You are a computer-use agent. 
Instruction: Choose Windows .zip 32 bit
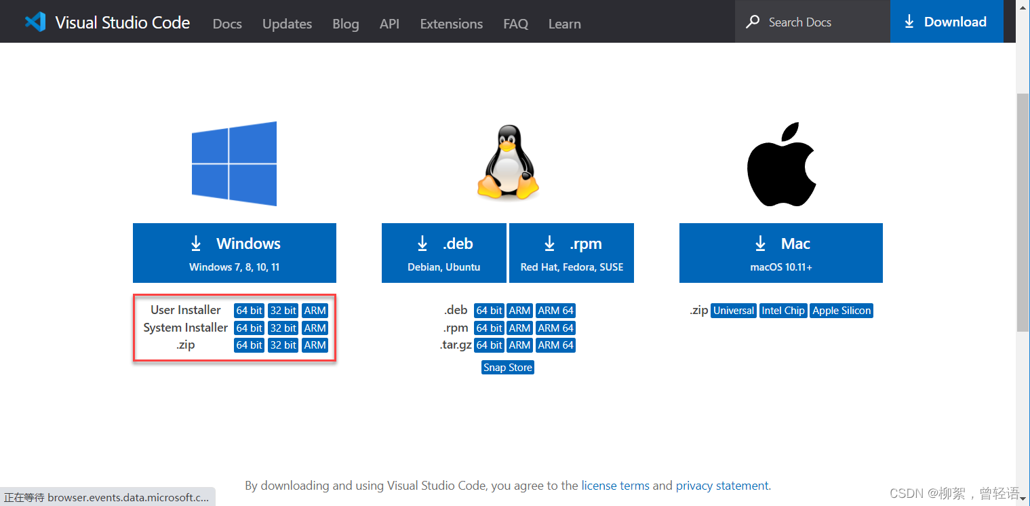click(283, 345)
